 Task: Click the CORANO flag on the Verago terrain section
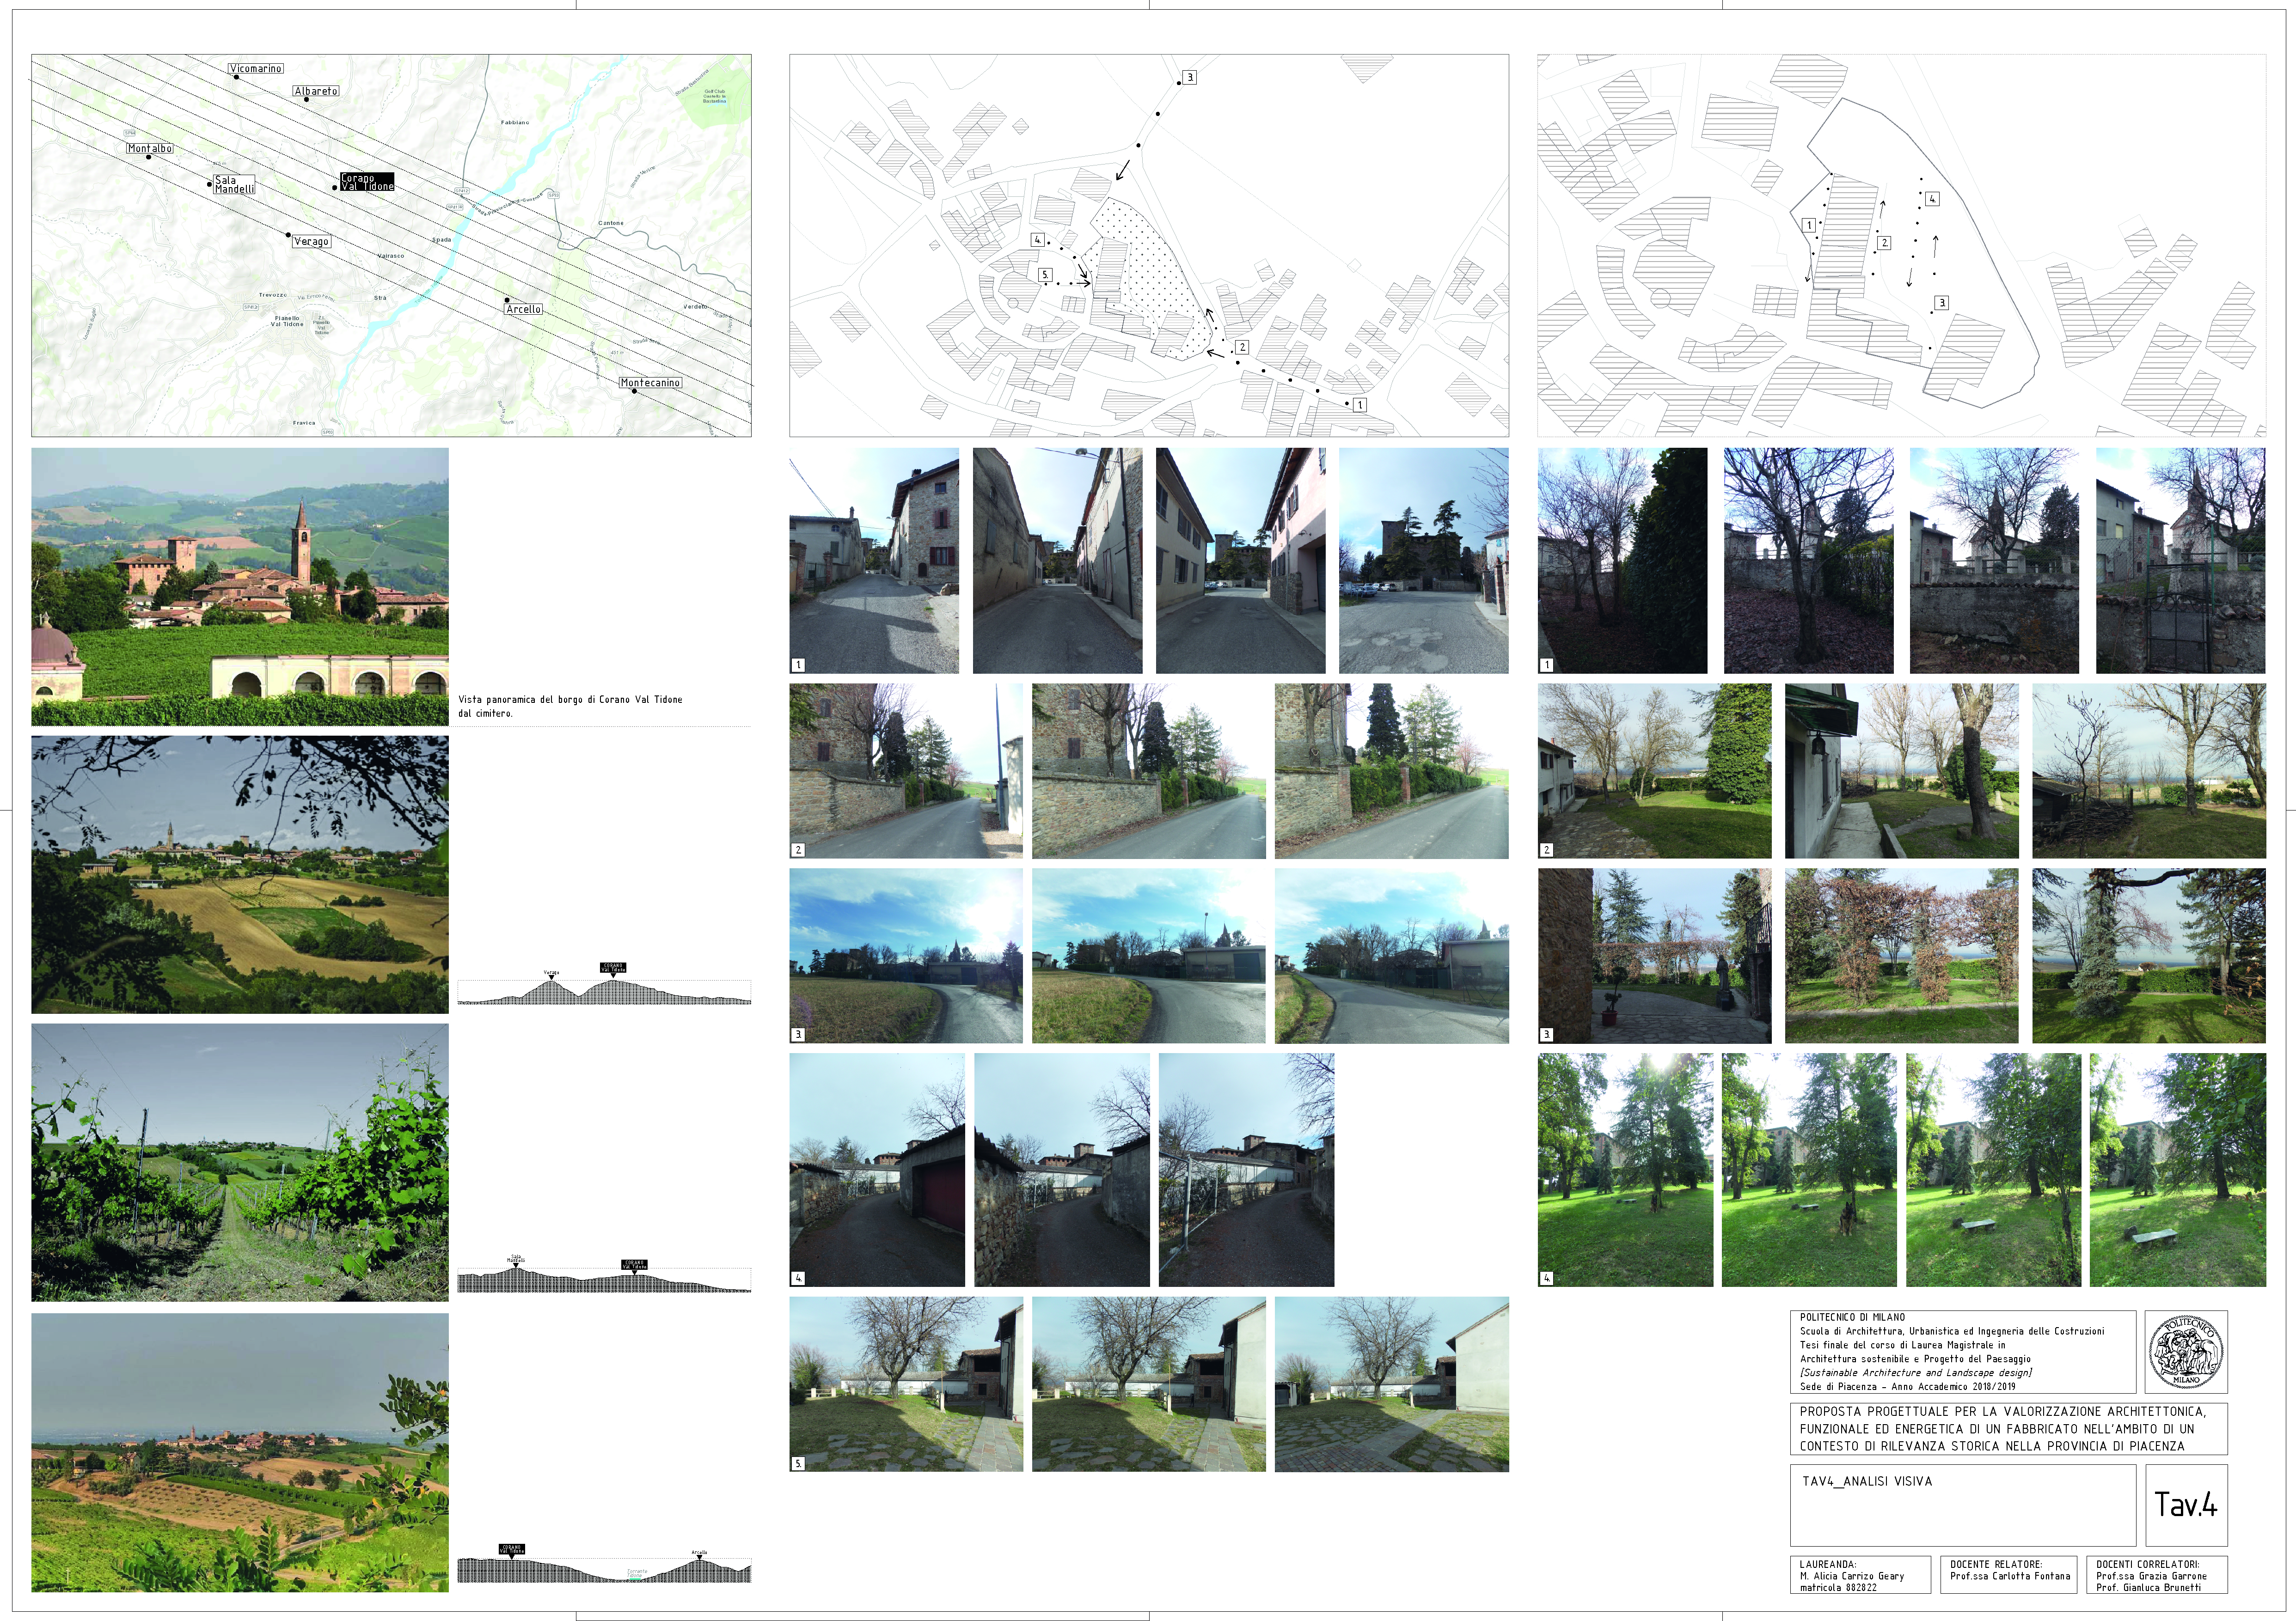[613, 968]
